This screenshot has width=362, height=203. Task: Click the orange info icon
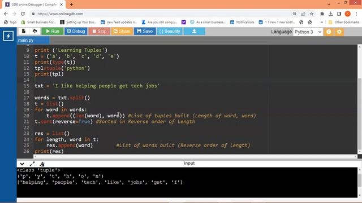click(329, 32)
